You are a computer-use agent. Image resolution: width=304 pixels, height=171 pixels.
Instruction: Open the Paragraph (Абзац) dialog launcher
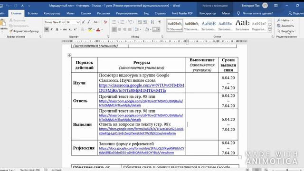coord(162,37)
